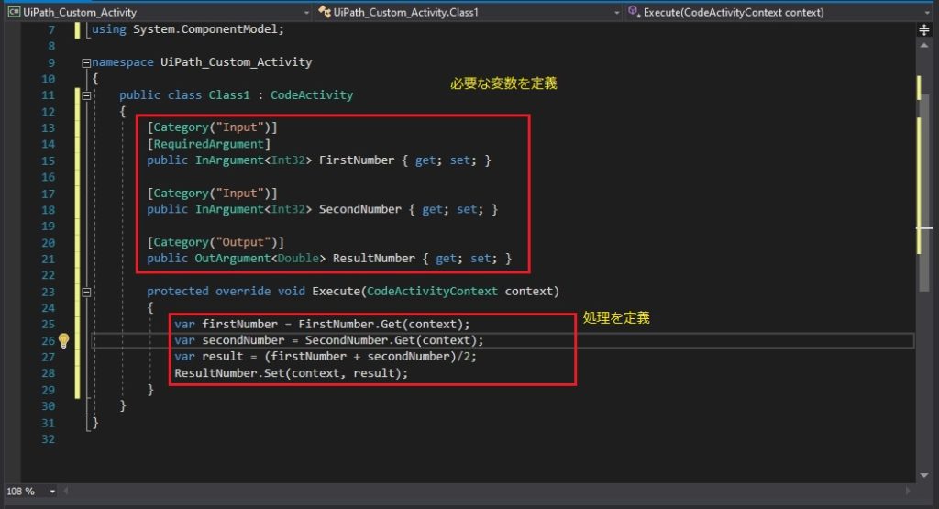Click the vertical scrollbar up arrow
Viewport: 939px width, 509px height.
click(x=924, y=46)
